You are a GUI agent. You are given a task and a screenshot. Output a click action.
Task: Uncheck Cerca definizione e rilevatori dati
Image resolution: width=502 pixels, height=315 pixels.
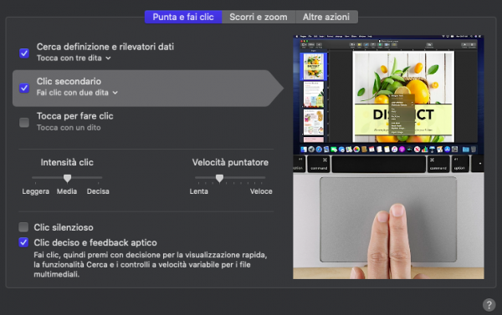coord(24,53)
